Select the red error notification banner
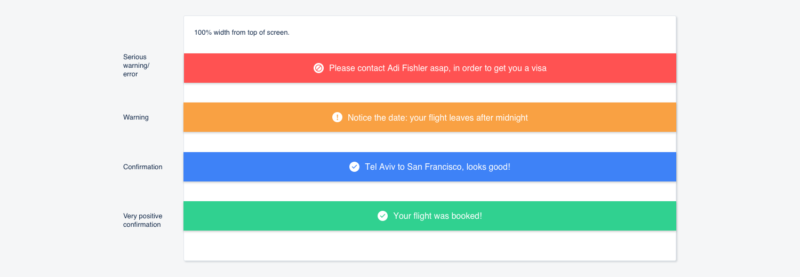This screenshot has width=800, height=277. pos(430,68)
